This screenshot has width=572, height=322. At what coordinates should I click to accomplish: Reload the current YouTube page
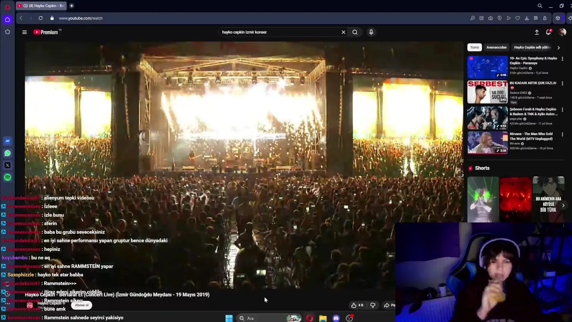click(x=41, y=18)
